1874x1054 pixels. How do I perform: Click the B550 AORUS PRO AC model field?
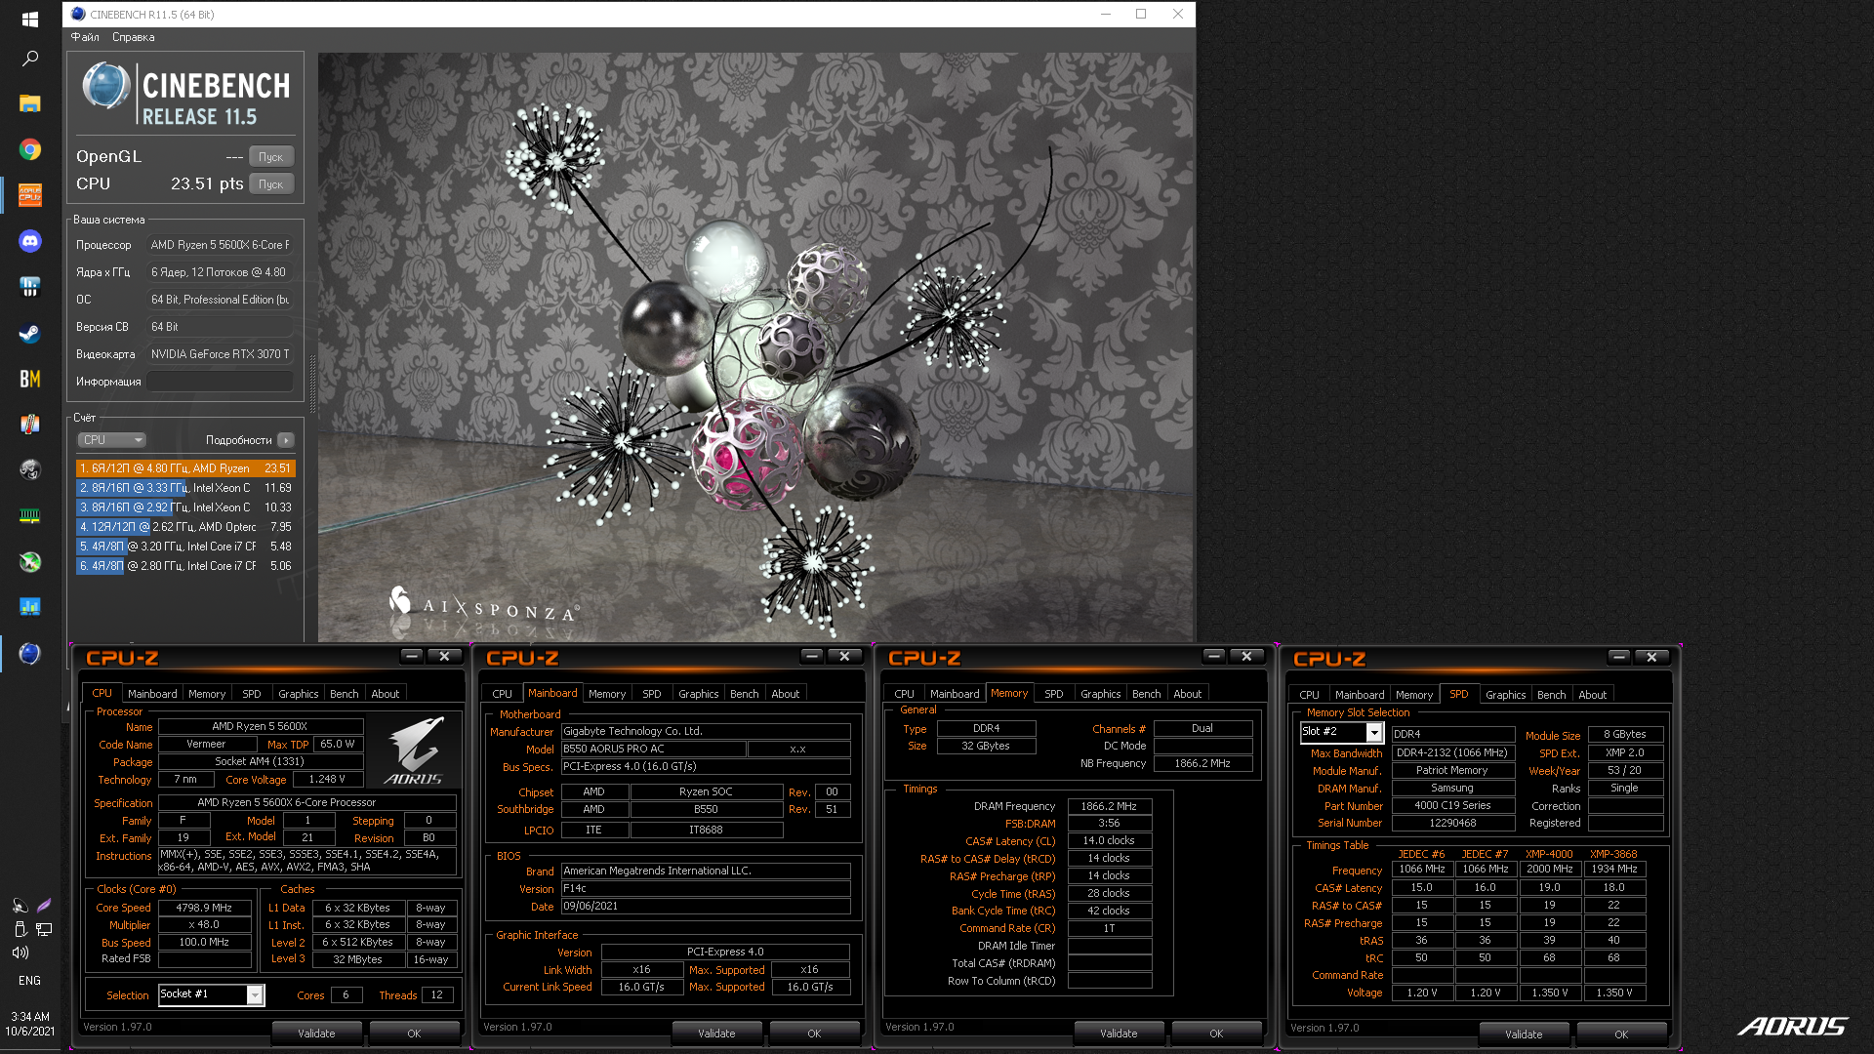653,750
